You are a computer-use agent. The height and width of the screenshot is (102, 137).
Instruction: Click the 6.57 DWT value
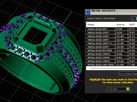click(132, 61)
